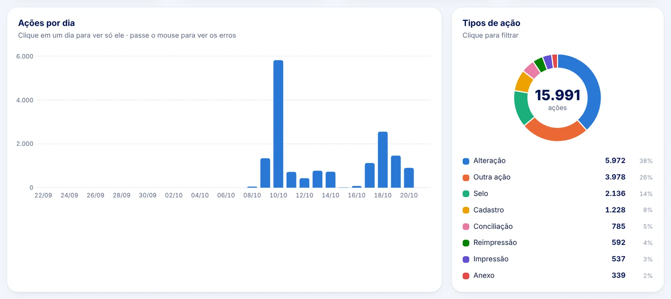
Task: Click the purple Impressão color swatch
Action: pos(466,259)
